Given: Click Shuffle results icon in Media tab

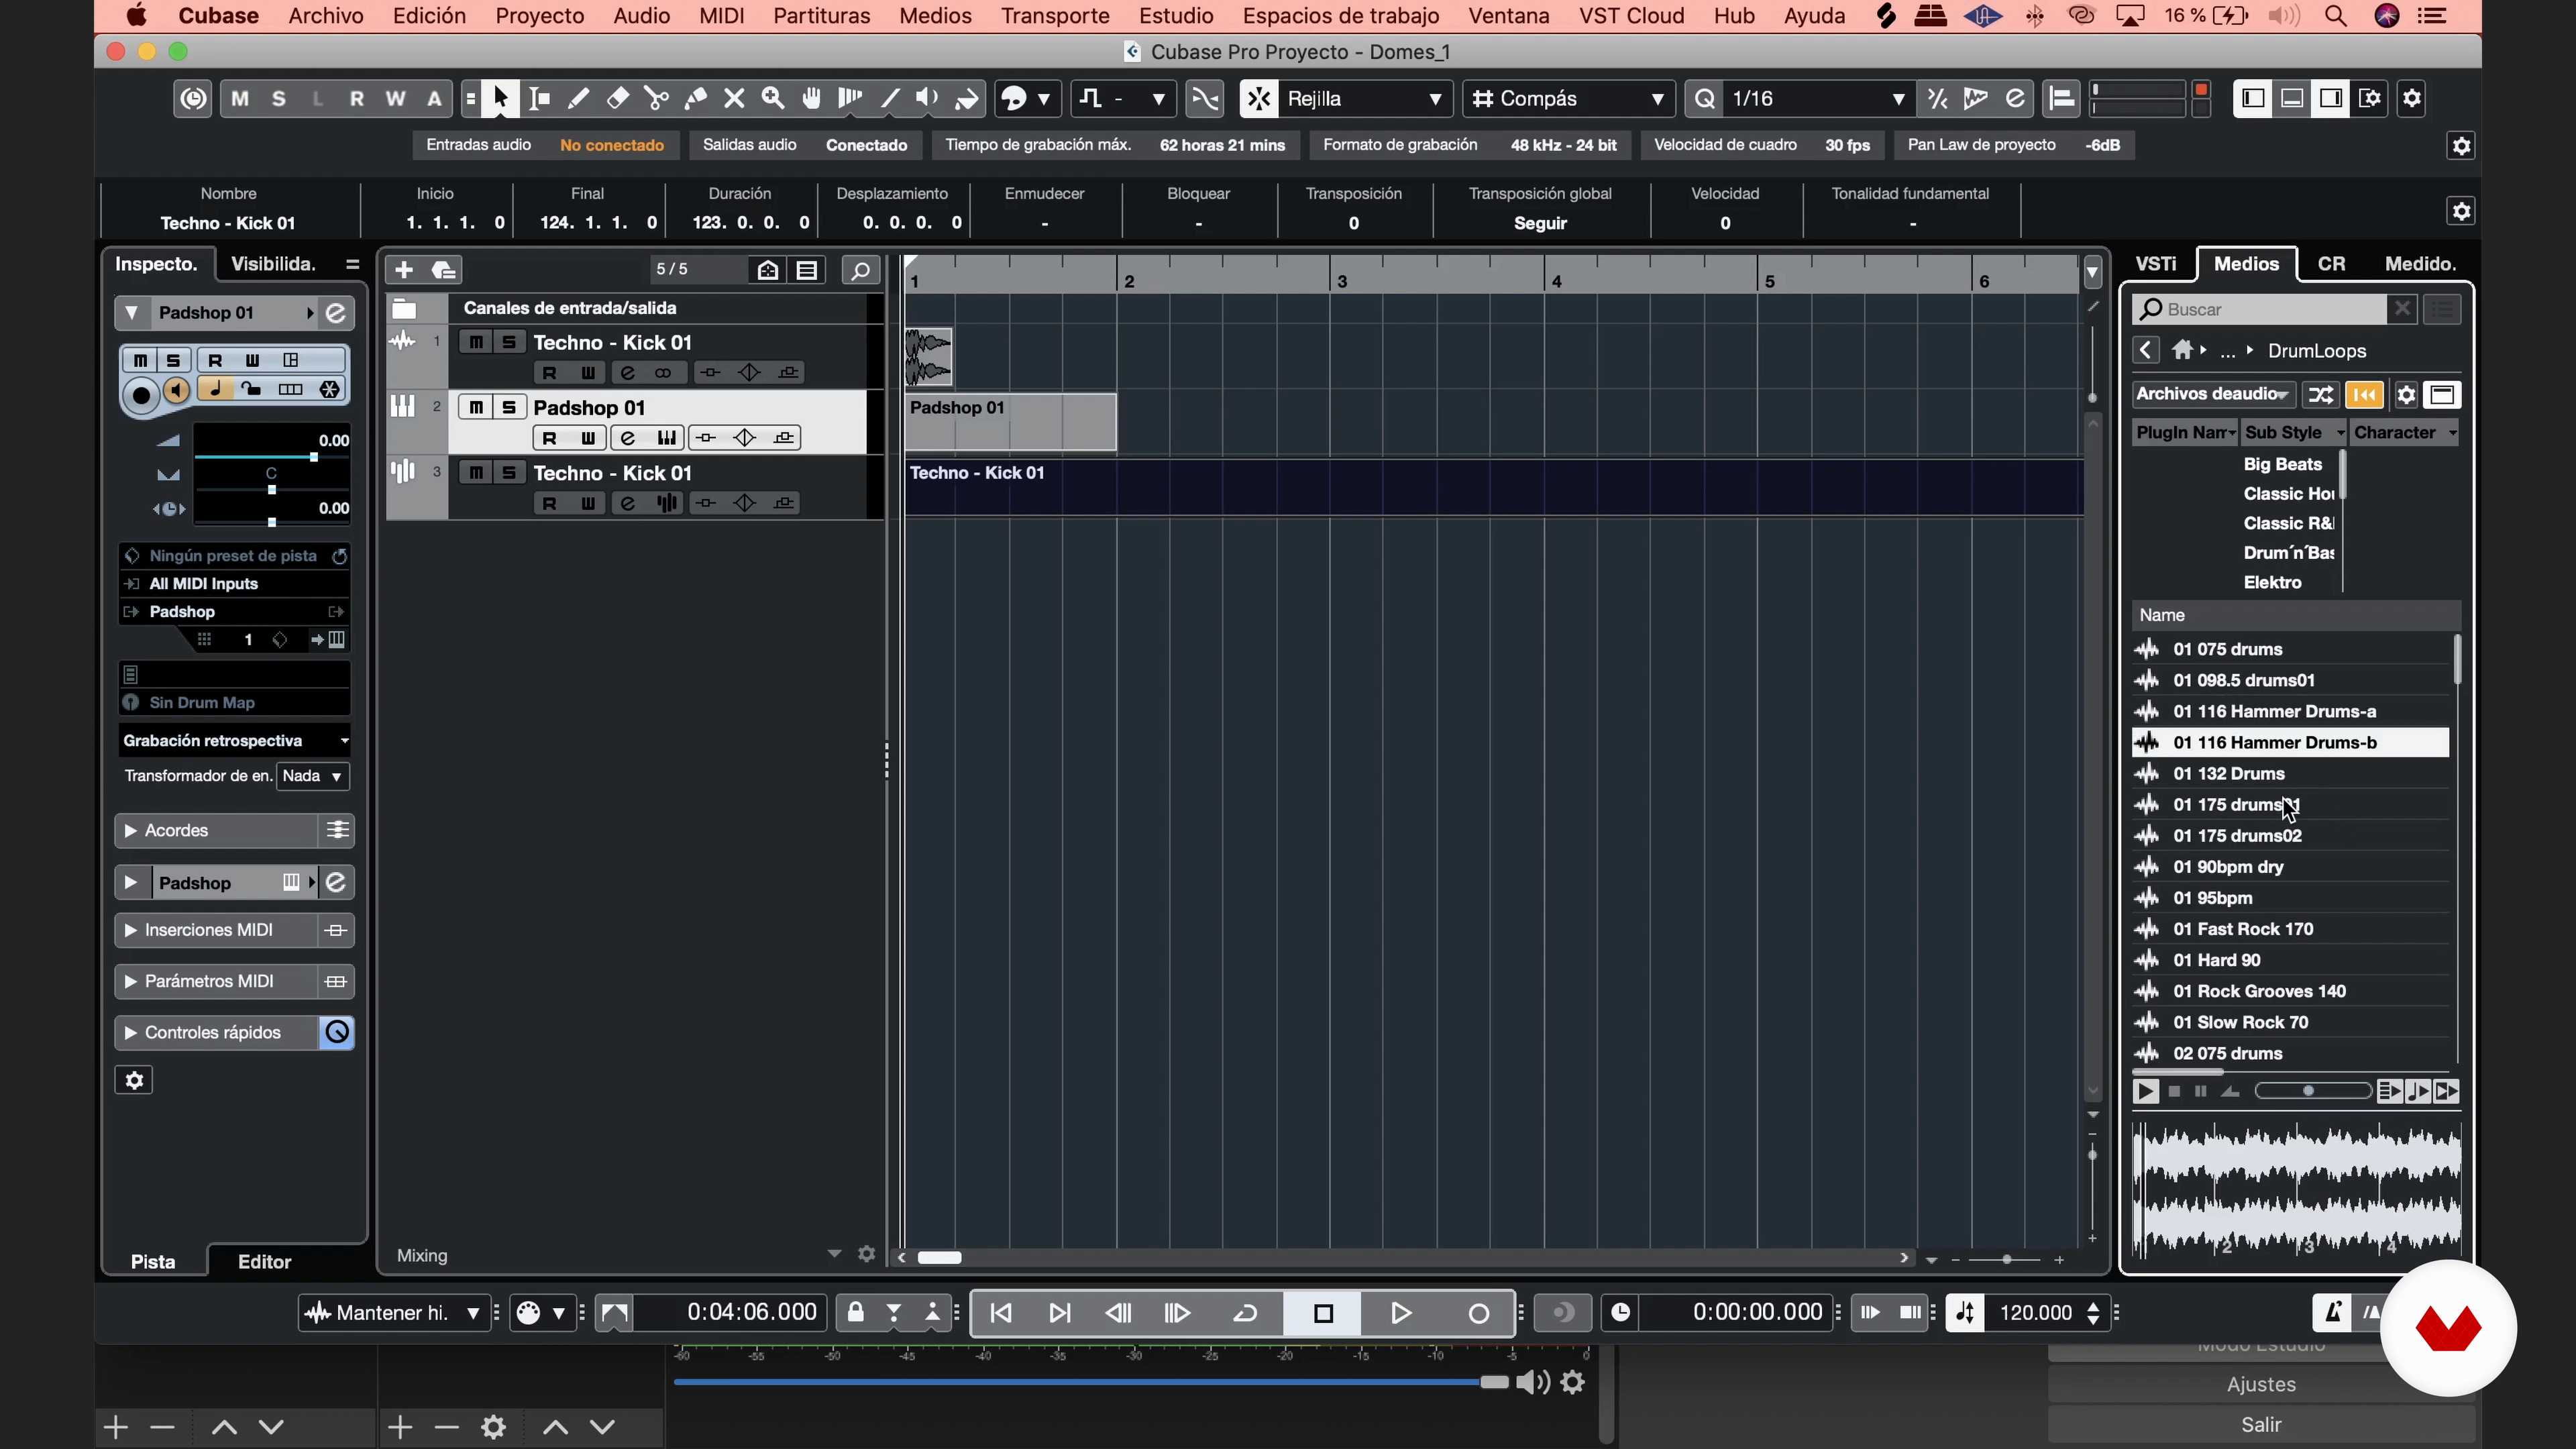Looking at the screenshot, I should 2321,395.
